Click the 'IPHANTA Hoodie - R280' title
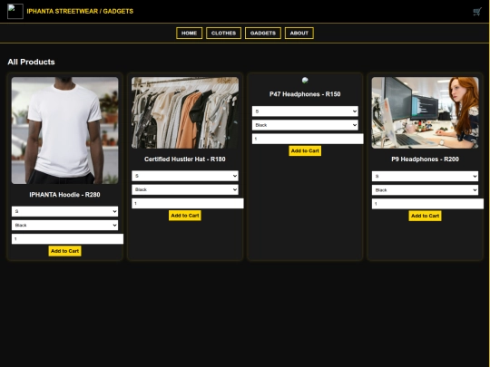490x367 pixels. (64, 195)
